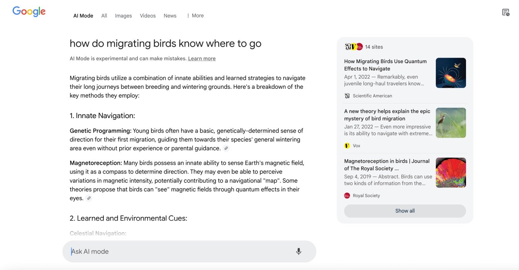This screenshot has height=270, width=519.
Task: Open the More dropdown menu
Action: click(x=195, y=16)
